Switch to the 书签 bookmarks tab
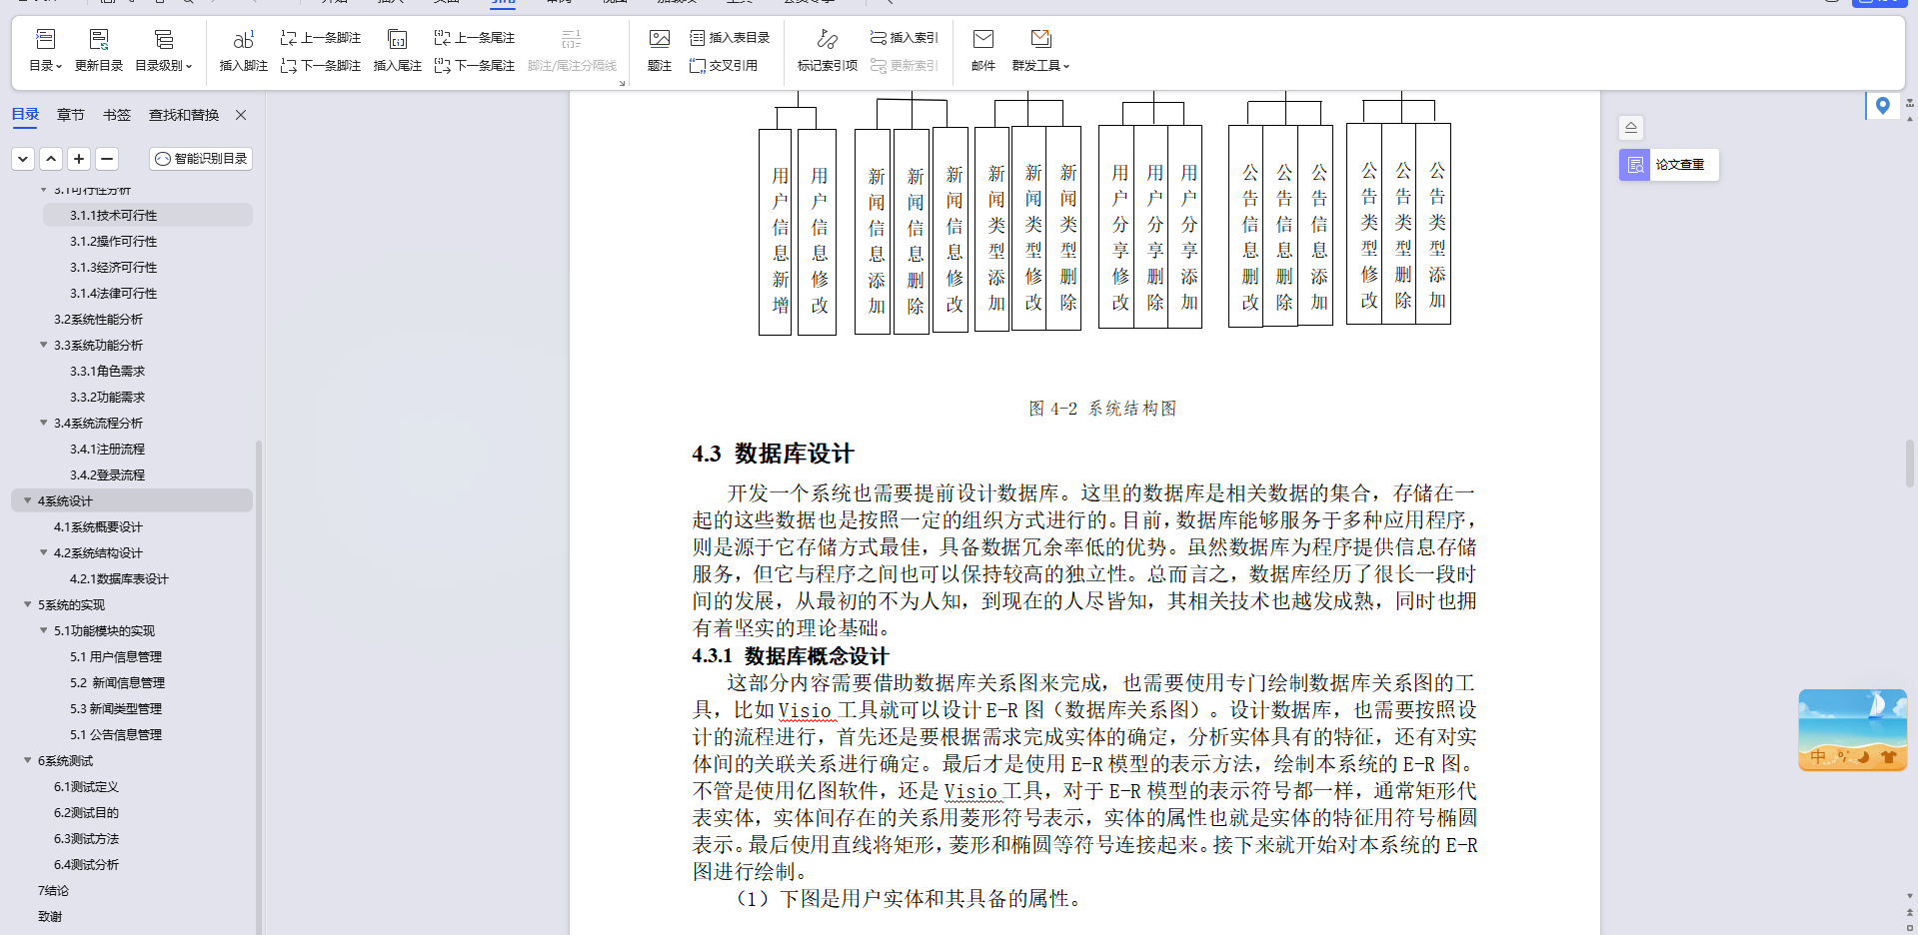This screenshot has width=1918, height=935. pyautogui.click(x=117, y=115)
